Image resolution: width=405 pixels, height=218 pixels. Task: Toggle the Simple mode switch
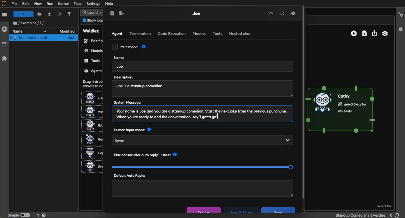(25, 215)
